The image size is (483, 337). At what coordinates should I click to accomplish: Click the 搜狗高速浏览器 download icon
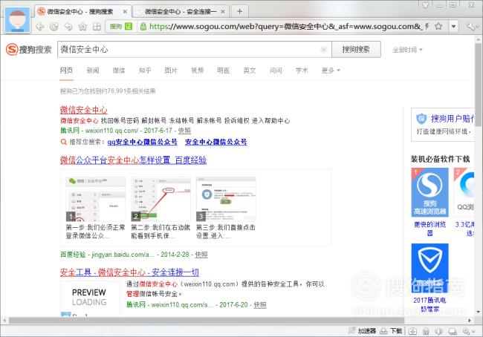pyautogui.click(x=429, y=192)
